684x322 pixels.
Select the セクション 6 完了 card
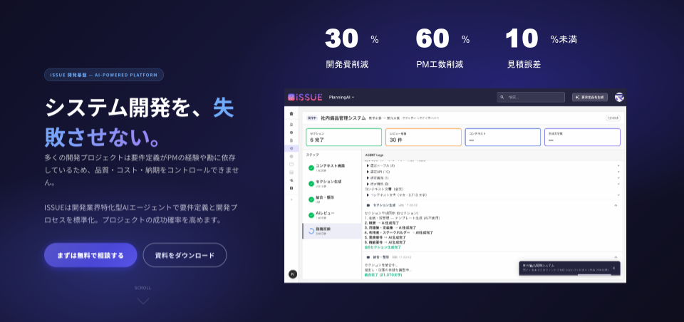343,137
